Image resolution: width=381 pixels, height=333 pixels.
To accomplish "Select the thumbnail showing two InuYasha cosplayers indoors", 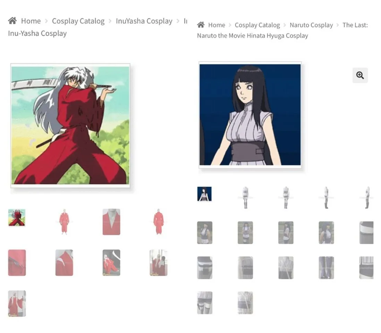I will [x=159, y=263].
